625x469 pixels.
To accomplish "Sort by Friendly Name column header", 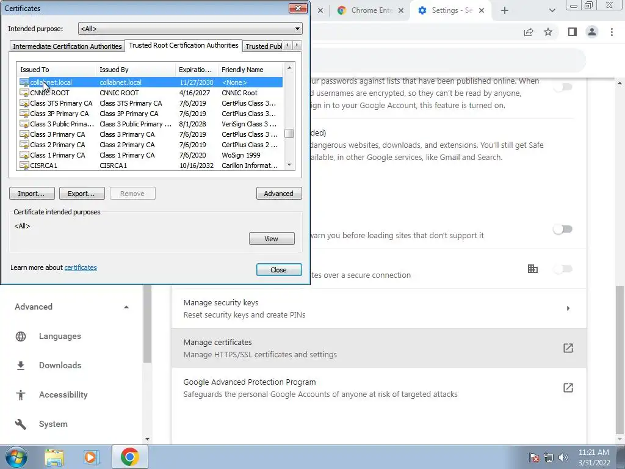I will tap(250, 70).
